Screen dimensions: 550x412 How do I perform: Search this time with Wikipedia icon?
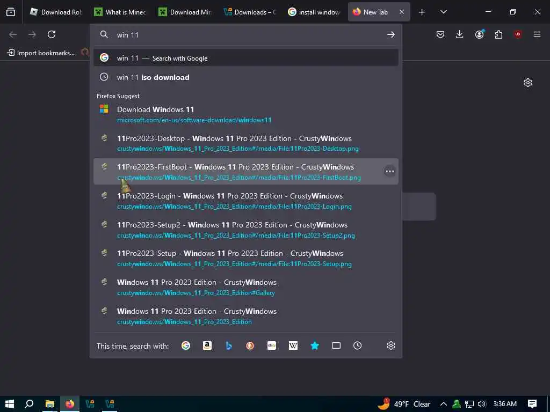pos(293,346)
